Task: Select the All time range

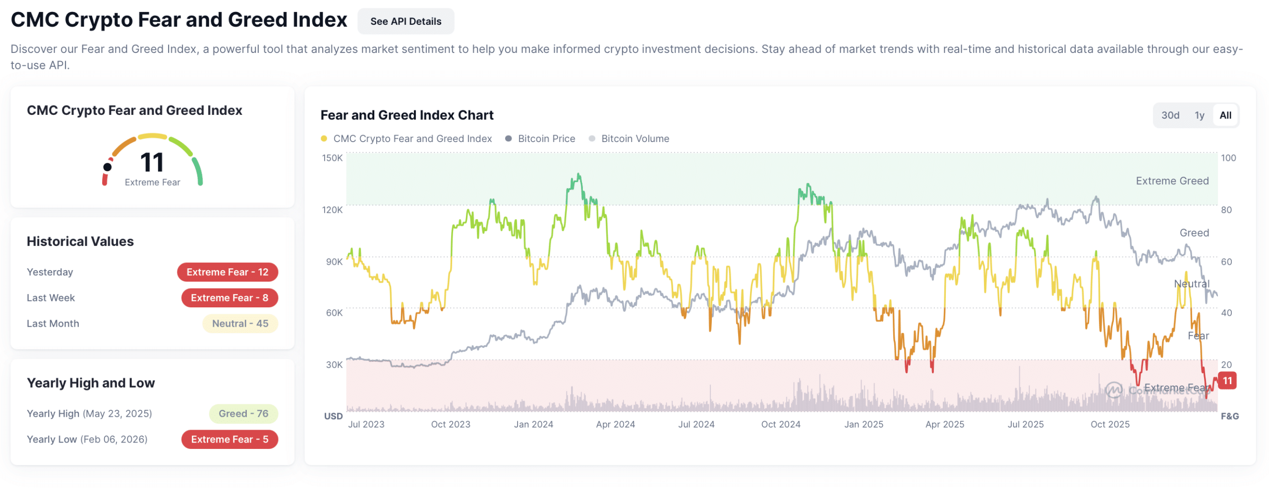Action: coord(1224,115)
